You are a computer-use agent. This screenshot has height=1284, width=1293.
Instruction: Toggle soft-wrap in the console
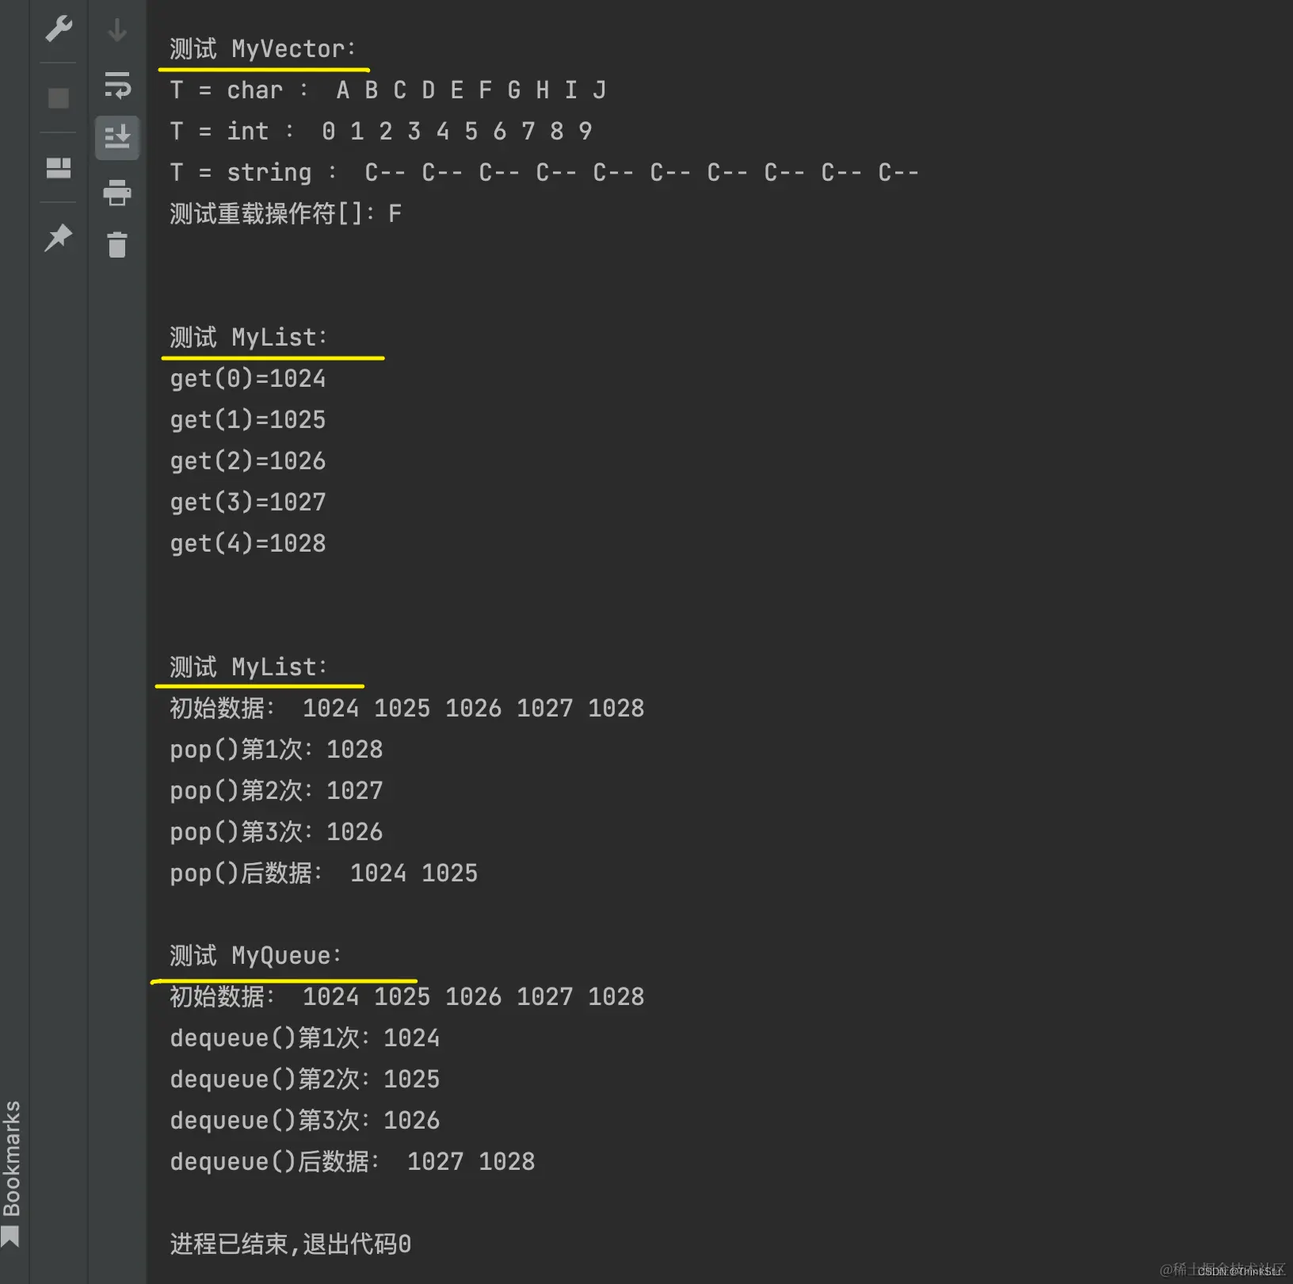tap(117, 85)
